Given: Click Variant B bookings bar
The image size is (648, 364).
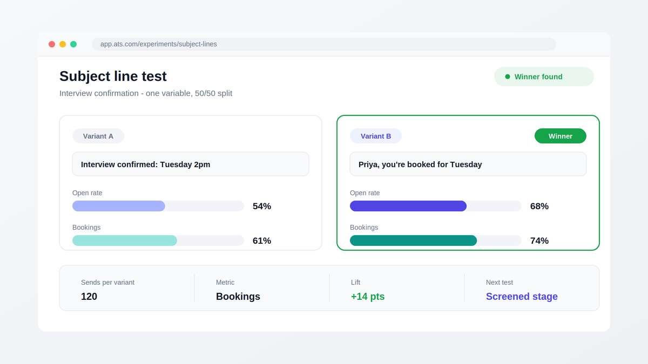Looking at the screenshot, I should click(x=436, y=241).
